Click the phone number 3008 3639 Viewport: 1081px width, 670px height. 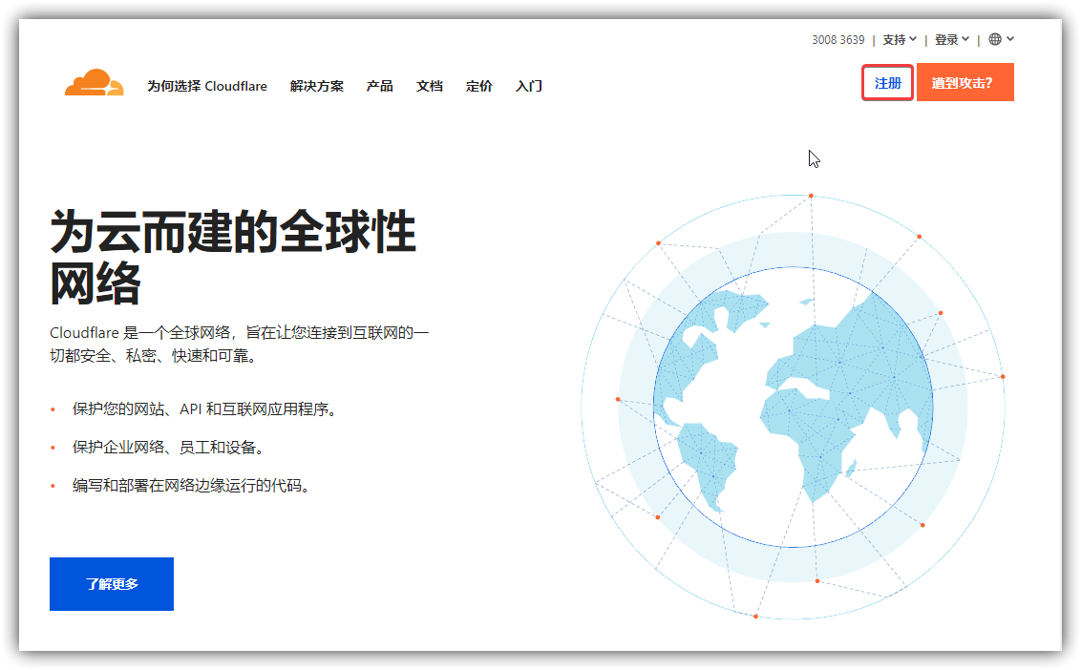(x=837, y=40)
